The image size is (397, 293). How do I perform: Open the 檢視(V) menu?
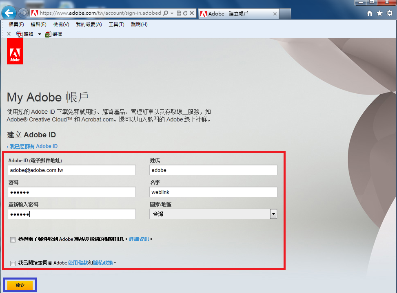tap(61, 24)
